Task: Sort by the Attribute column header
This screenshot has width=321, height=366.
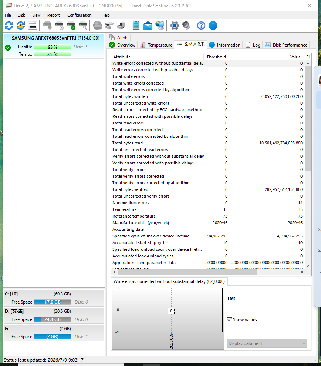Action: (x=157, y=57)
